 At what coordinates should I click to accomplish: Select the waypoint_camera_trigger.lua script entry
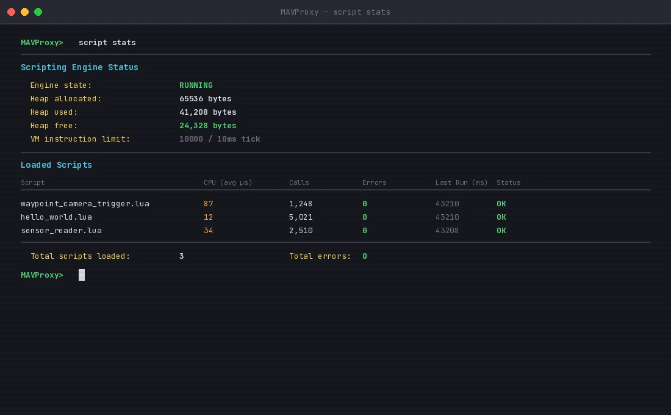(x=85, y=204)
